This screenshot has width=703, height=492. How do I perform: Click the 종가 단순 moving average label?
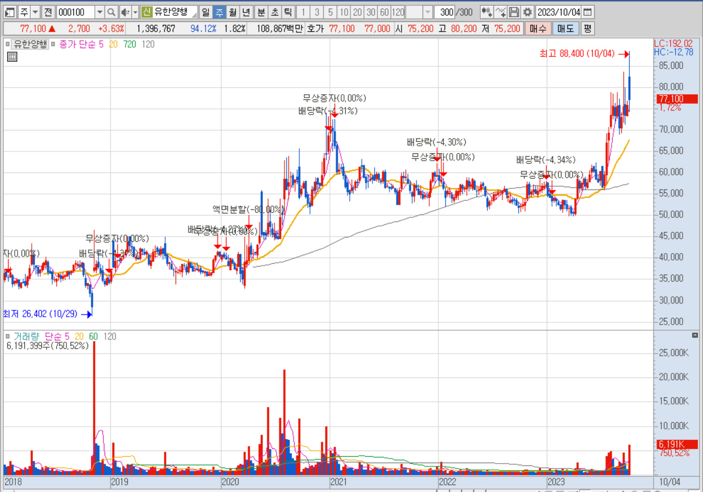(x=77, y=44)
